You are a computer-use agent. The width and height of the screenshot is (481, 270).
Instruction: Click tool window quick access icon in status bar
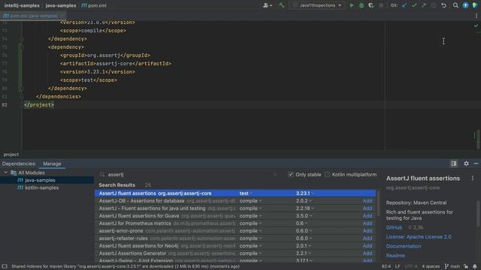(5, 266)
